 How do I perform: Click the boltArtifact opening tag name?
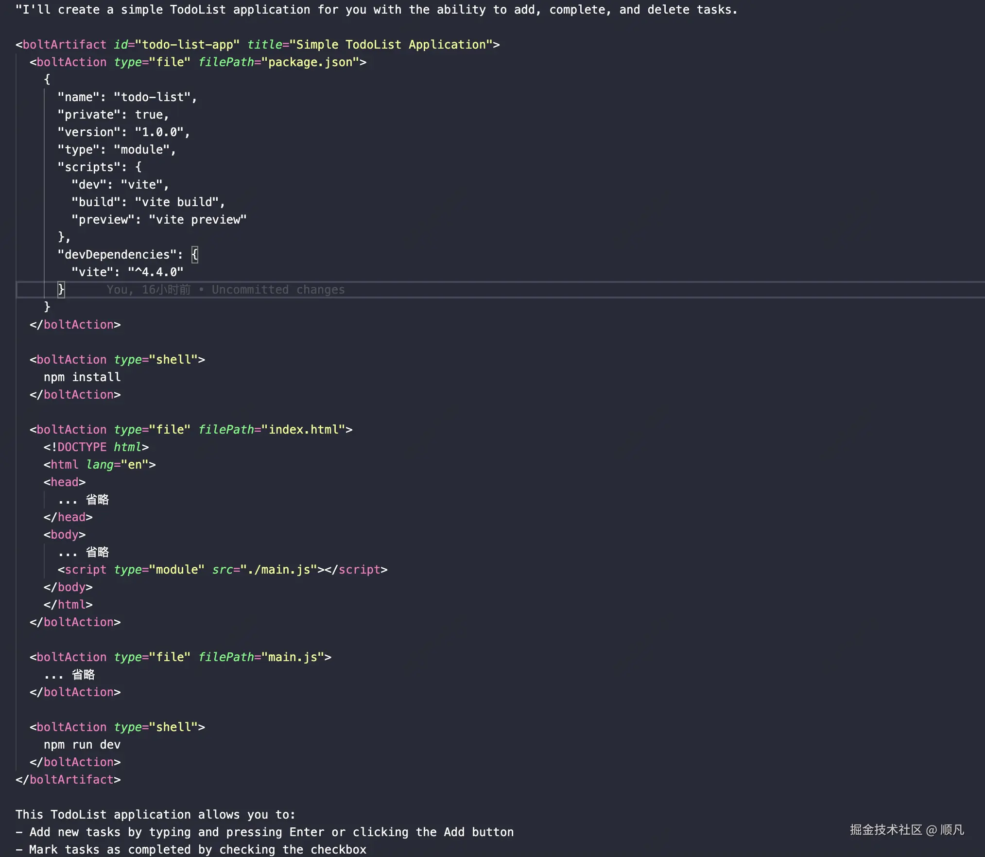[x=64, y=45]
